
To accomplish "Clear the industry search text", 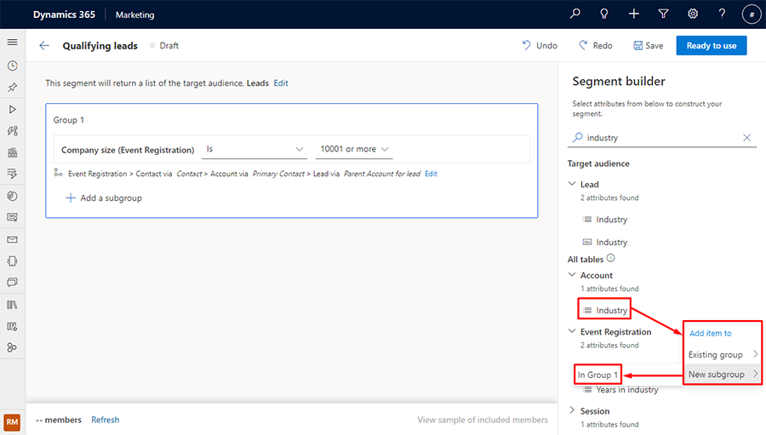I will click(x=747, y=138).
